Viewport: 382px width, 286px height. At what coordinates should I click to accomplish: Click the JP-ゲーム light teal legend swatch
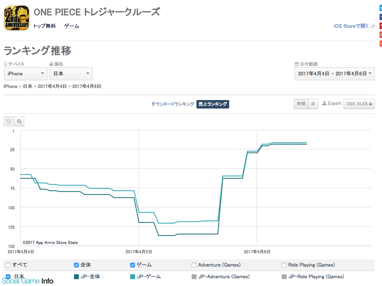[x=133, y=277]
